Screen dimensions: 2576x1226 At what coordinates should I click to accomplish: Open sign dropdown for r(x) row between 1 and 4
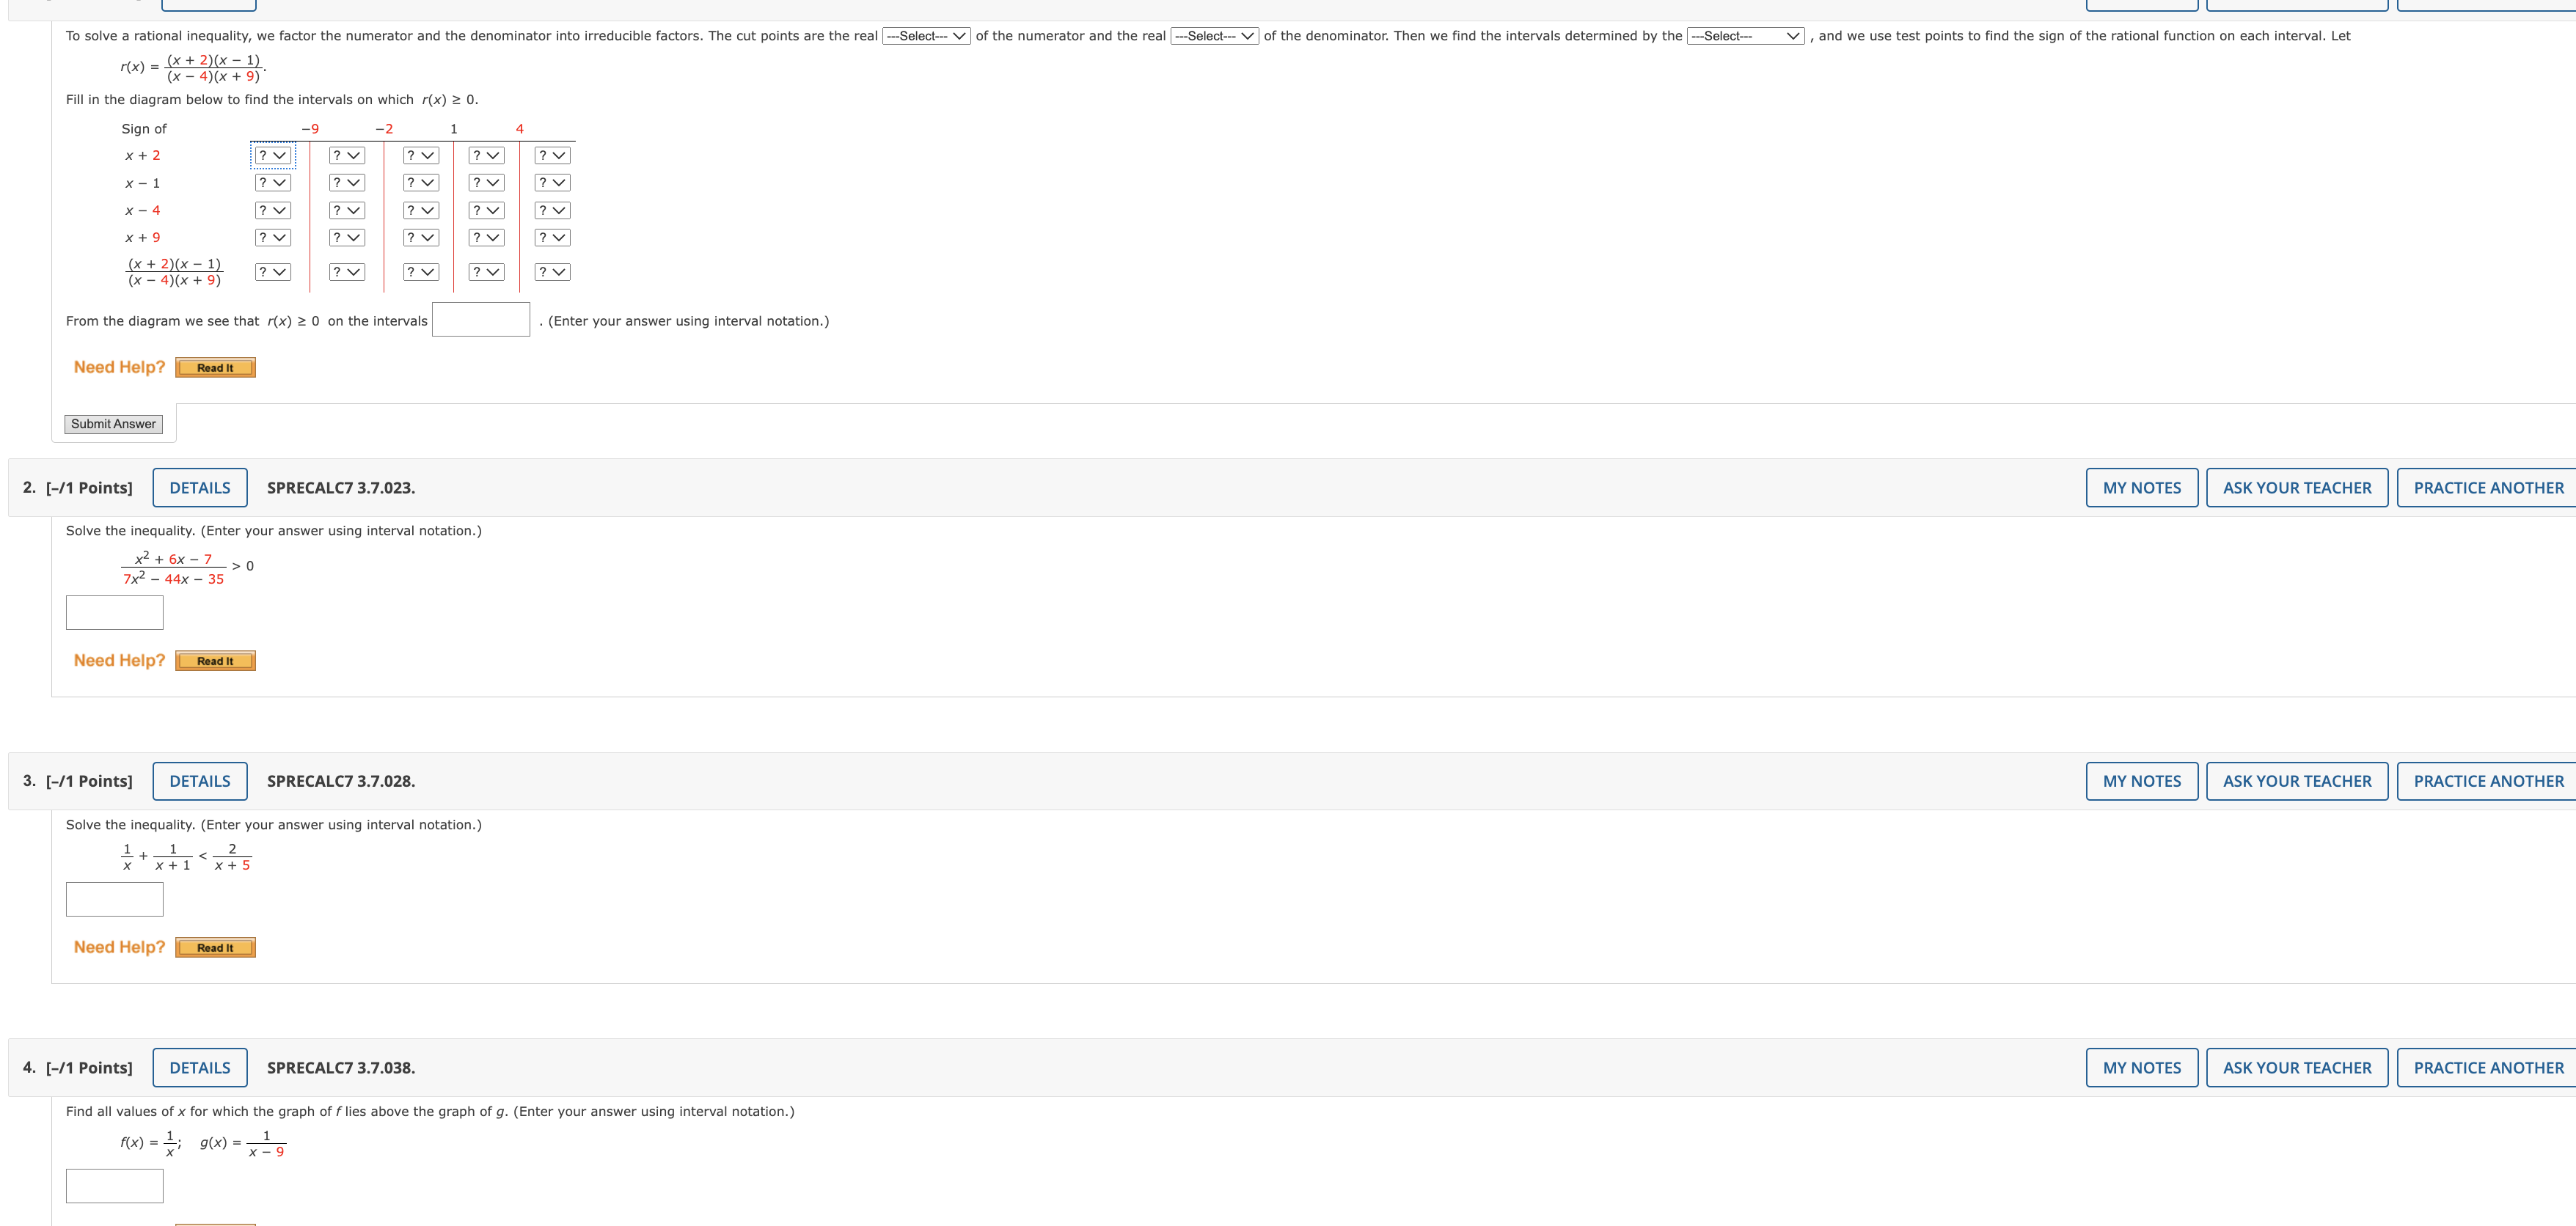(x=486, y=272)
